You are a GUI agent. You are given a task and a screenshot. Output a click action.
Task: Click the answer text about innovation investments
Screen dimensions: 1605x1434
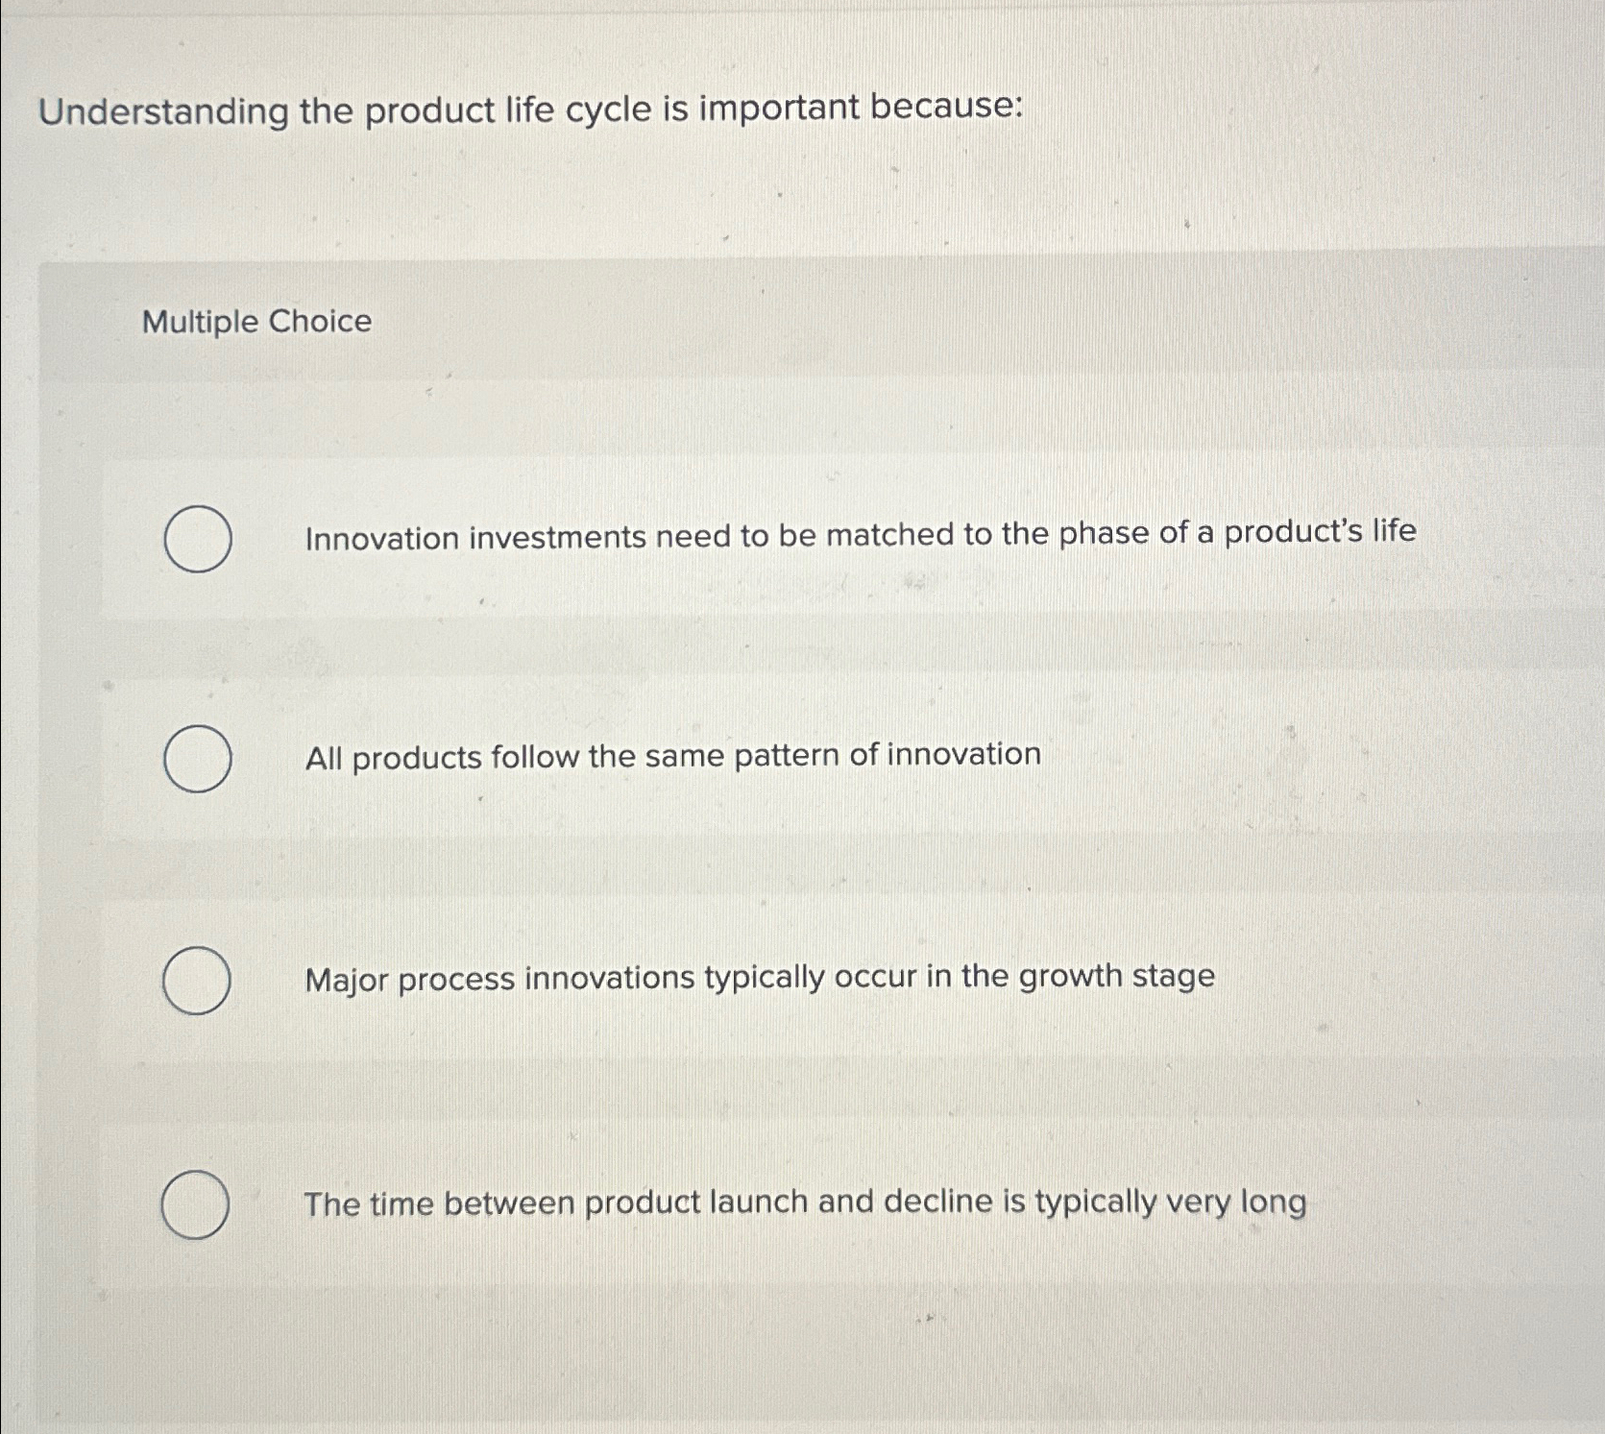click(x=860, y=536)
